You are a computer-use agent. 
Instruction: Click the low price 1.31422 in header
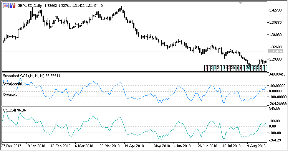click(78, 6)
